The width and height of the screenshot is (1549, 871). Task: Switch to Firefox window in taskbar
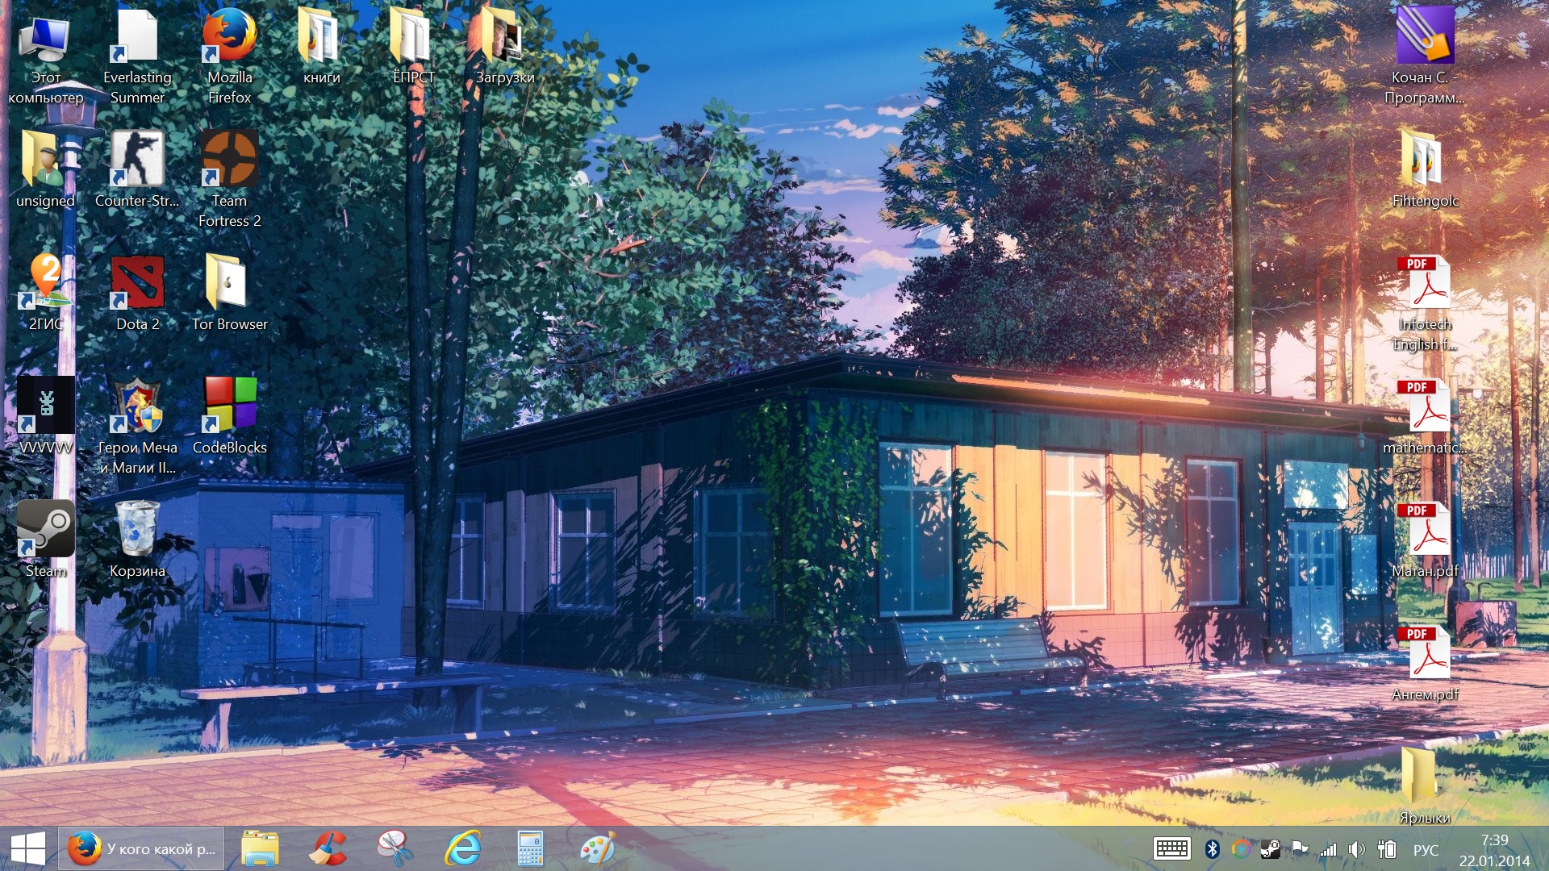coord(141,848)
